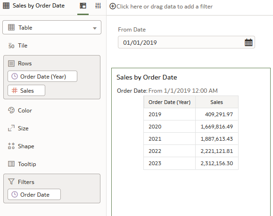
Task: Select the Tile section label
Action: pyautogui.click(x=23, y=46)
